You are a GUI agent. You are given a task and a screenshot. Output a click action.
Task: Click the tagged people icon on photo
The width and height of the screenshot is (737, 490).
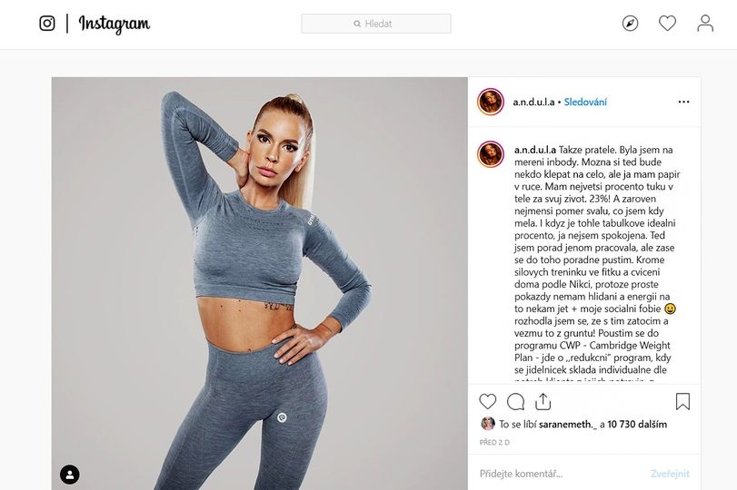point(70,475)
